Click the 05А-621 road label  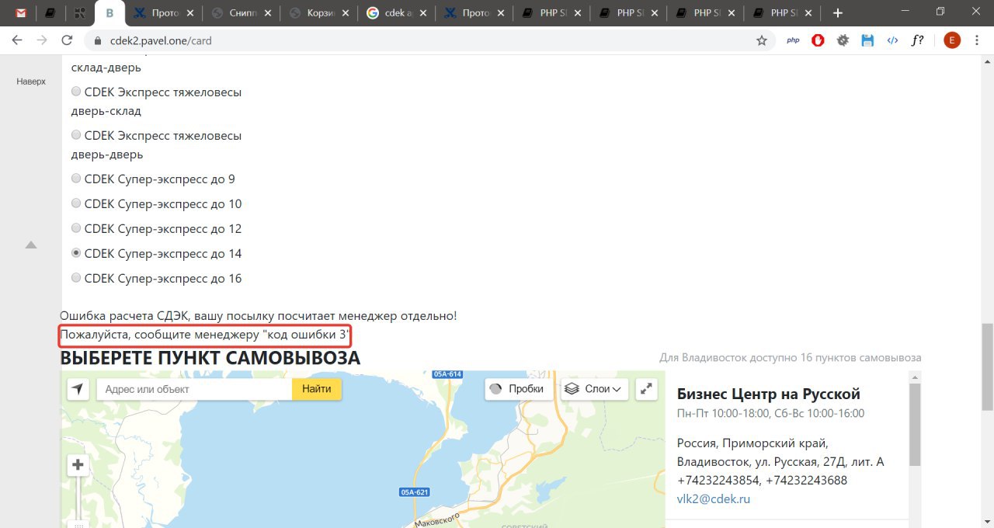point(415,492)
